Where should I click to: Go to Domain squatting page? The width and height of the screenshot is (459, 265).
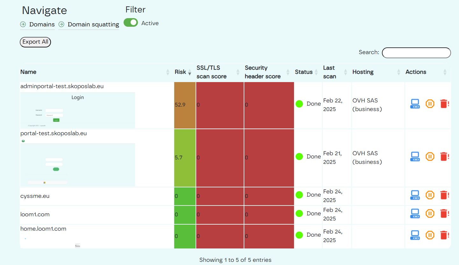93,24
